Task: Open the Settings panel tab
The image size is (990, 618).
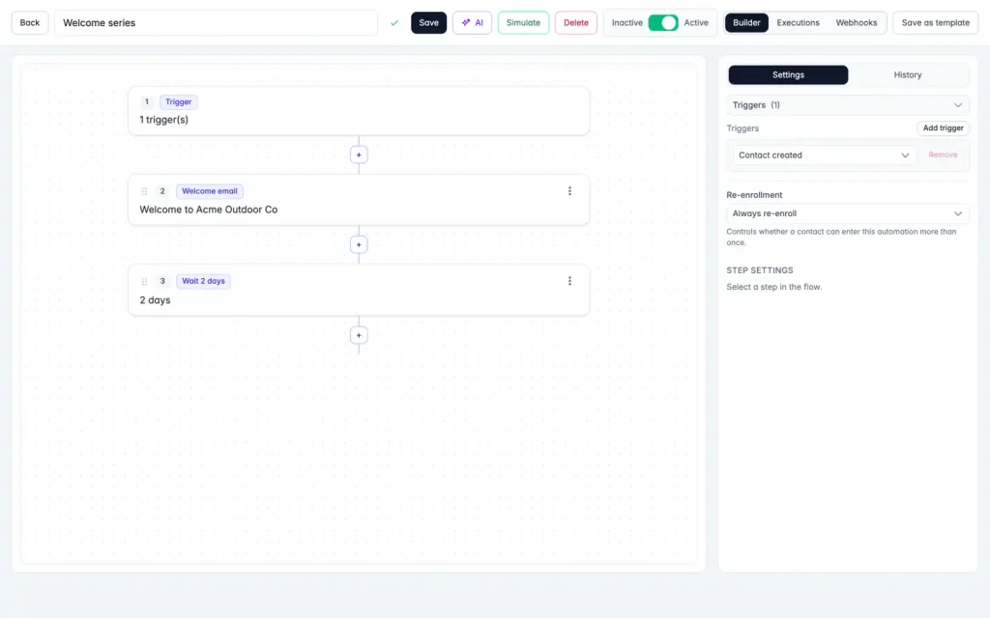Action: [x=788, y=75]
